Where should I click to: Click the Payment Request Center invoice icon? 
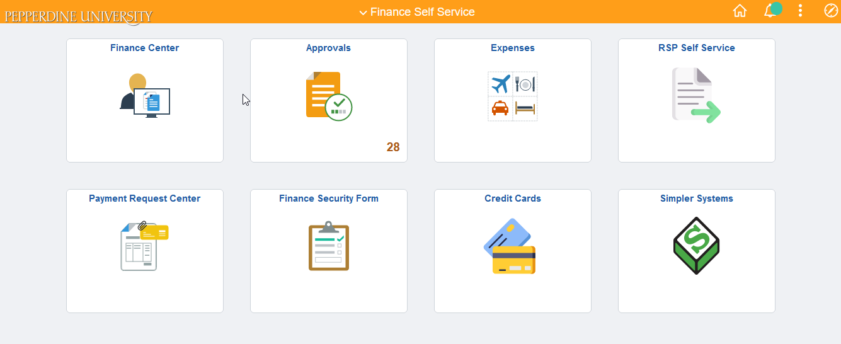pyautogui.click(x=145, y=246)
